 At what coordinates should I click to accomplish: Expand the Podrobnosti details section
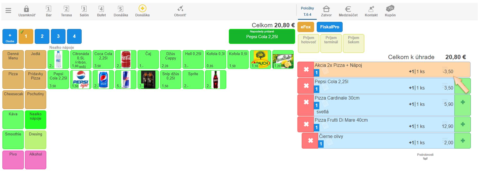coord(425,157)
